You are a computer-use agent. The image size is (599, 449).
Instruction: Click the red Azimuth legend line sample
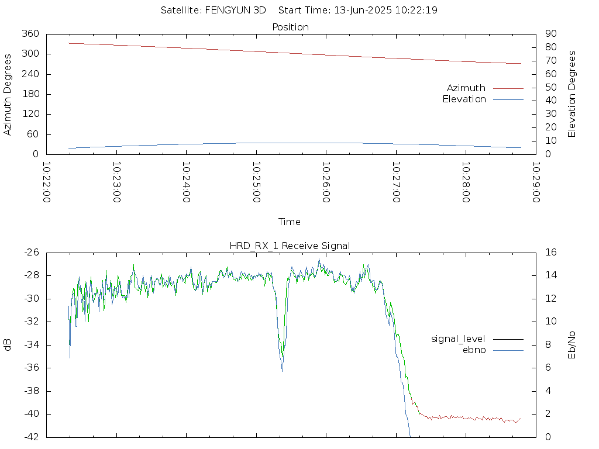coord(508,89)
